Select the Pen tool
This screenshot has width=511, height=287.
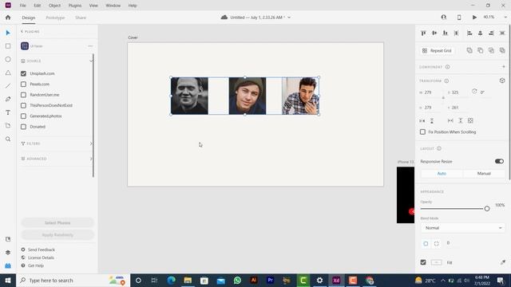click(8, 99)
